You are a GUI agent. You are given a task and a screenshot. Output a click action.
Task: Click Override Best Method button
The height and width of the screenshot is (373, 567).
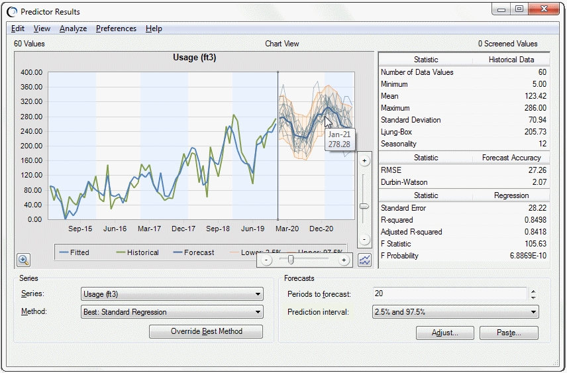coord(206,331)
